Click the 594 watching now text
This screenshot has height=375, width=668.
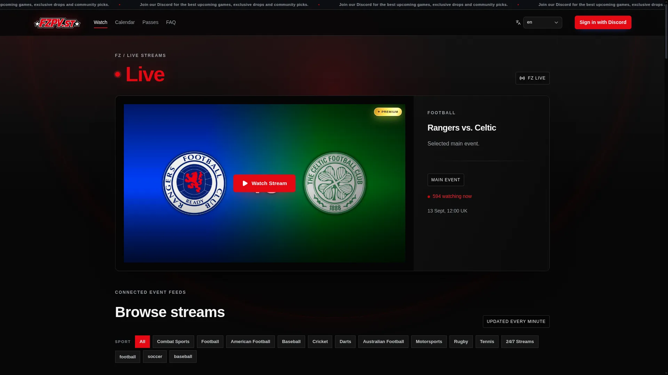(x=452, y=196)
